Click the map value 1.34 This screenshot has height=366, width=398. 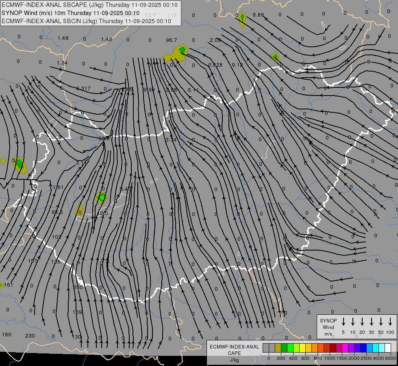point(62,63)
